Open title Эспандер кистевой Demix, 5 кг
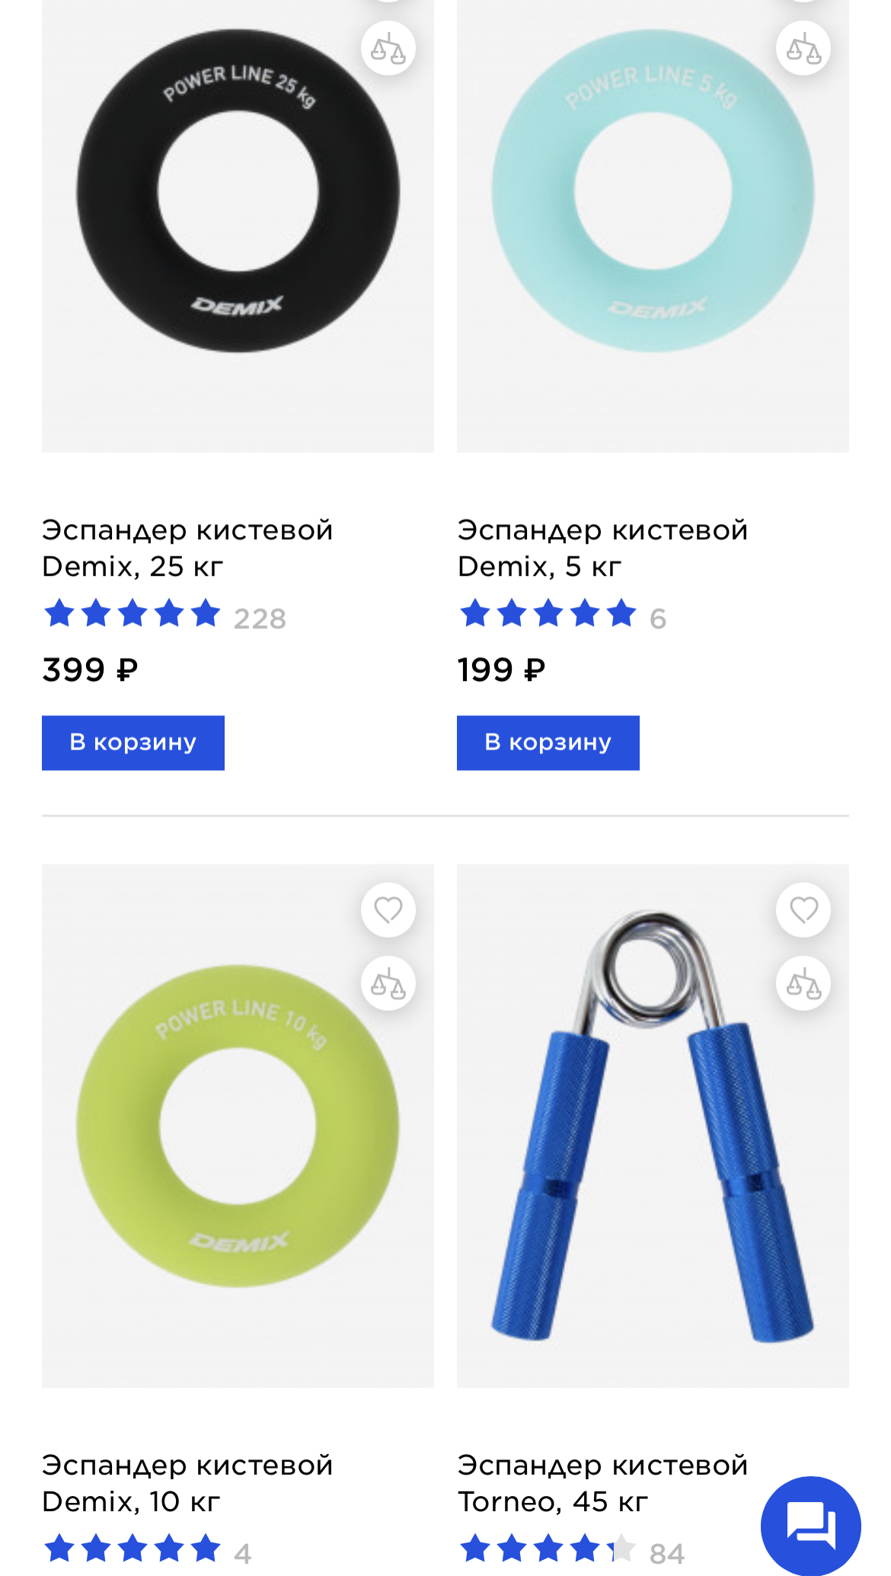Screen dimensions: 891x1576 pos(602,548)
